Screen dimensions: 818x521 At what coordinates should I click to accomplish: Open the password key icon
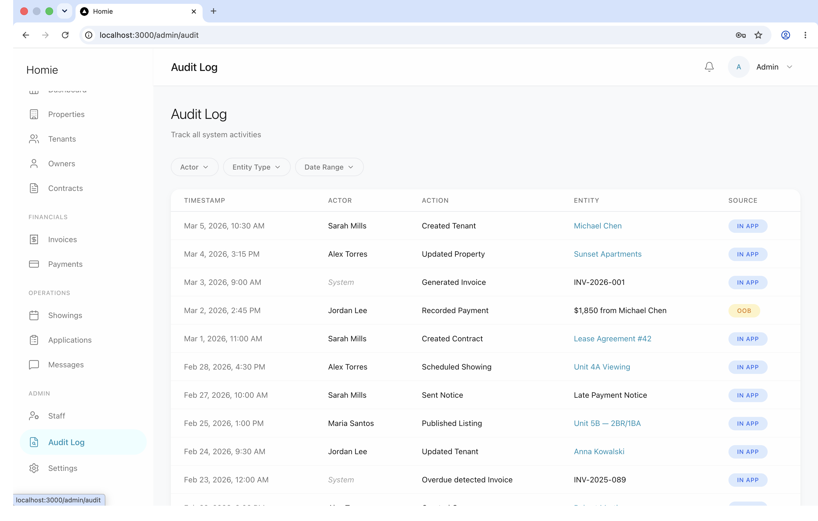point(741,35)
